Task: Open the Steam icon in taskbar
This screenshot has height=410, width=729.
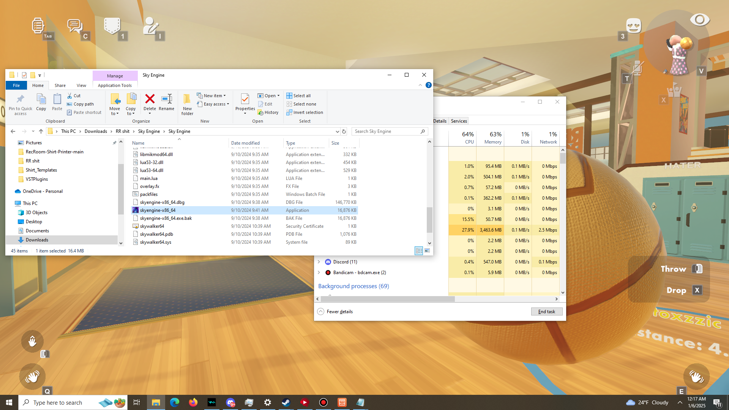Action: coord(286,402)
